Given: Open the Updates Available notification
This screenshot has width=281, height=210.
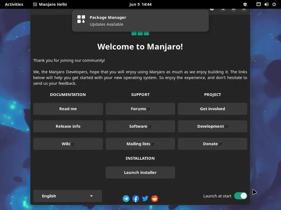Looking at the screenshot, I should (140, 21).
